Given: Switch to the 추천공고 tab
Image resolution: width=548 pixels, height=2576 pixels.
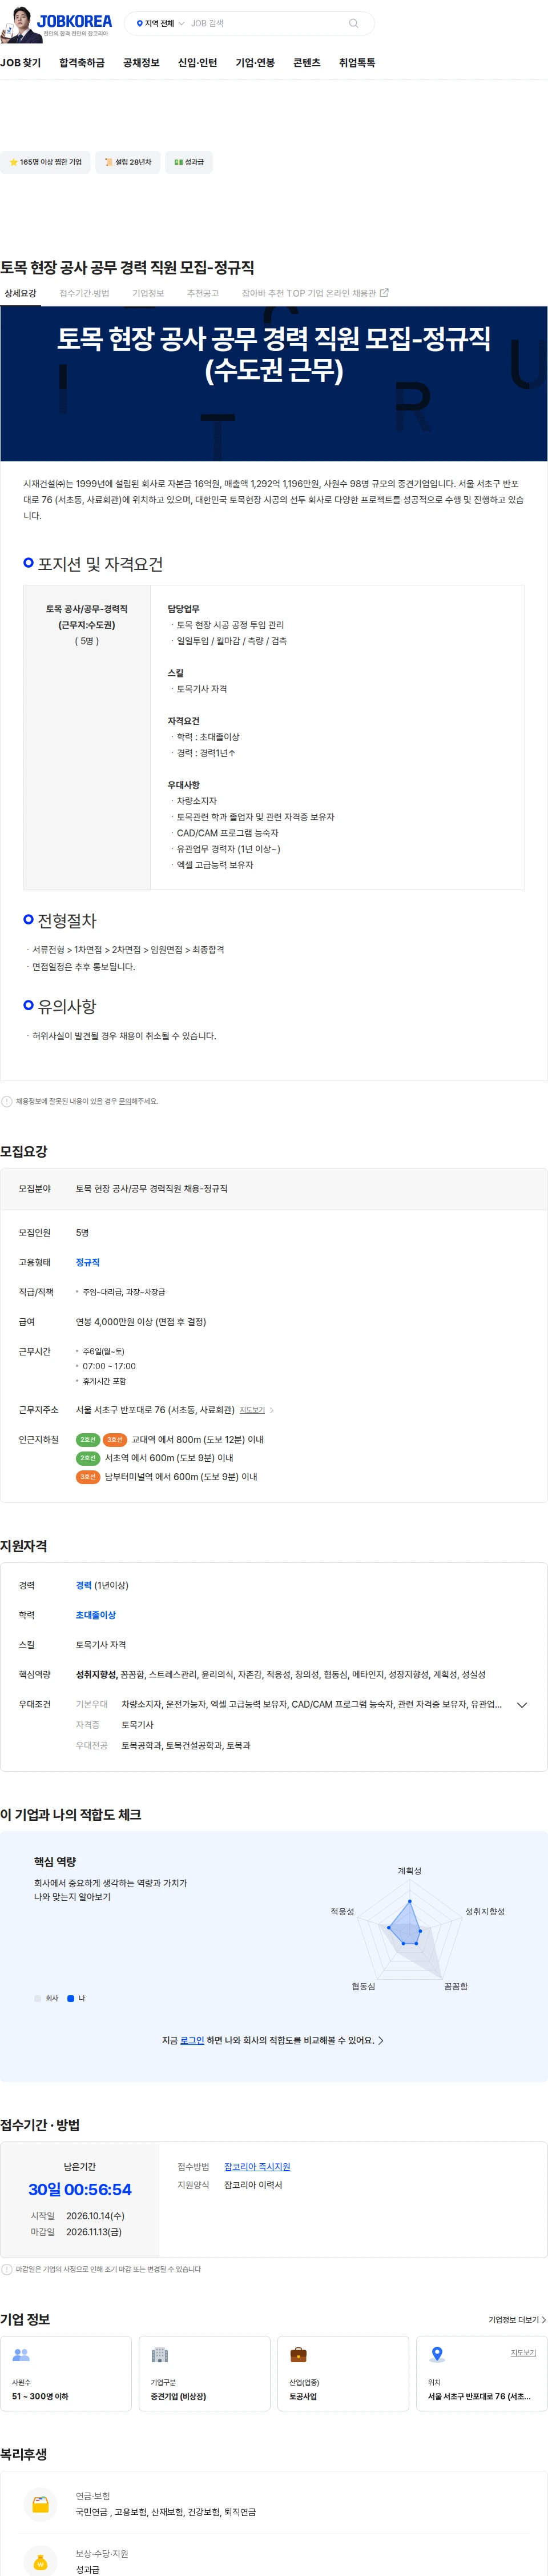Looking at the screenshot, I should click(203, 294).
